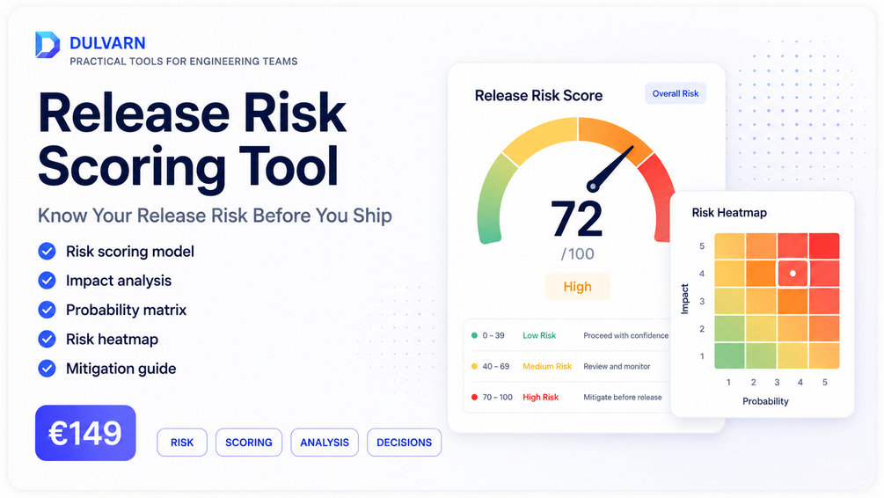Image resolution: width=884 pixels, height=498 pixels.
Task: Click the /100 text under the score
Action: (577, 253)
